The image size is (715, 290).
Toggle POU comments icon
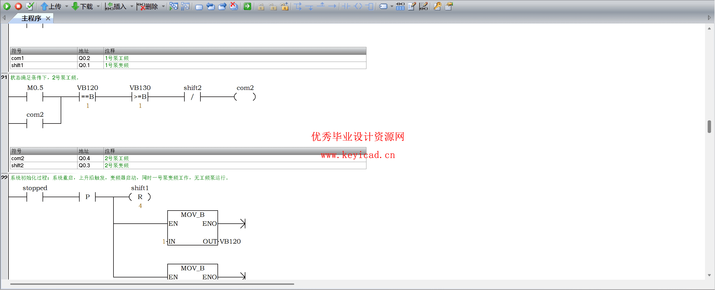[412, 6]
